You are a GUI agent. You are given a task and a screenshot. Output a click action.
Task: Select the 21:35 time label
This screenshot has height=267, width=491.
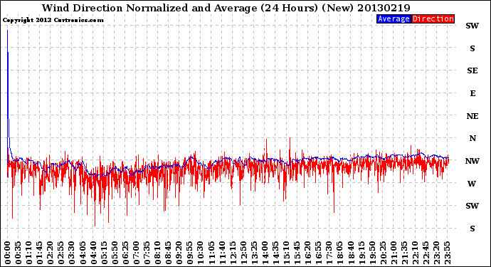pyautogui.click(x=404, y=253)
